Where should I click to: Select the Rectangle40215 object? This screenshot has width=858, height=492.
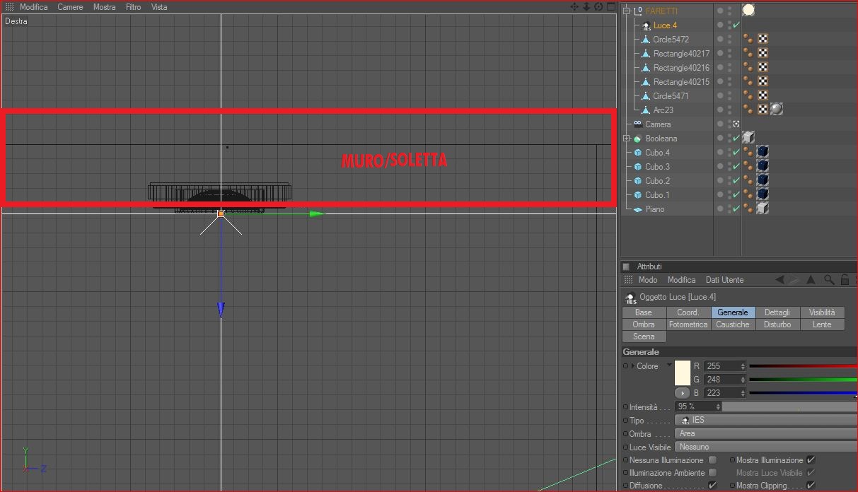tap(681, 82)
